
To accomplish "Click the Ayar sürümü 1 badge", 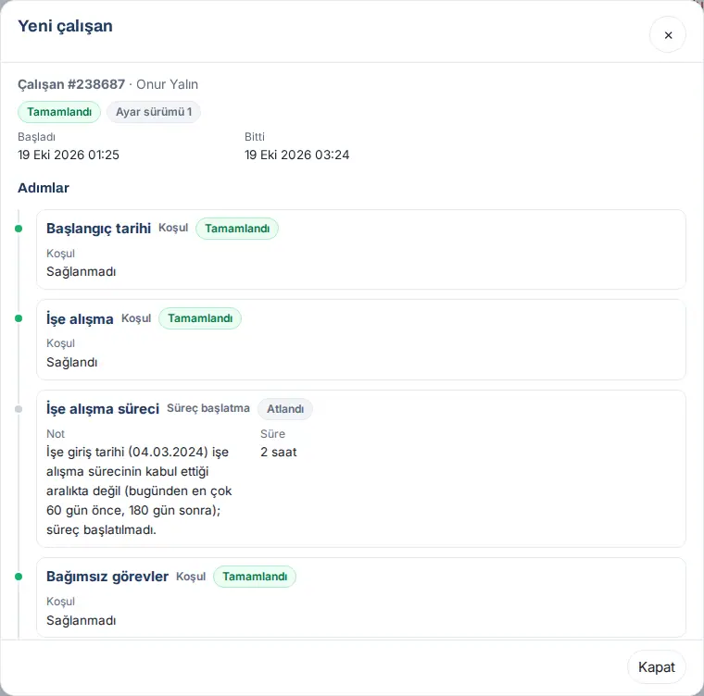I will [154, 112].
